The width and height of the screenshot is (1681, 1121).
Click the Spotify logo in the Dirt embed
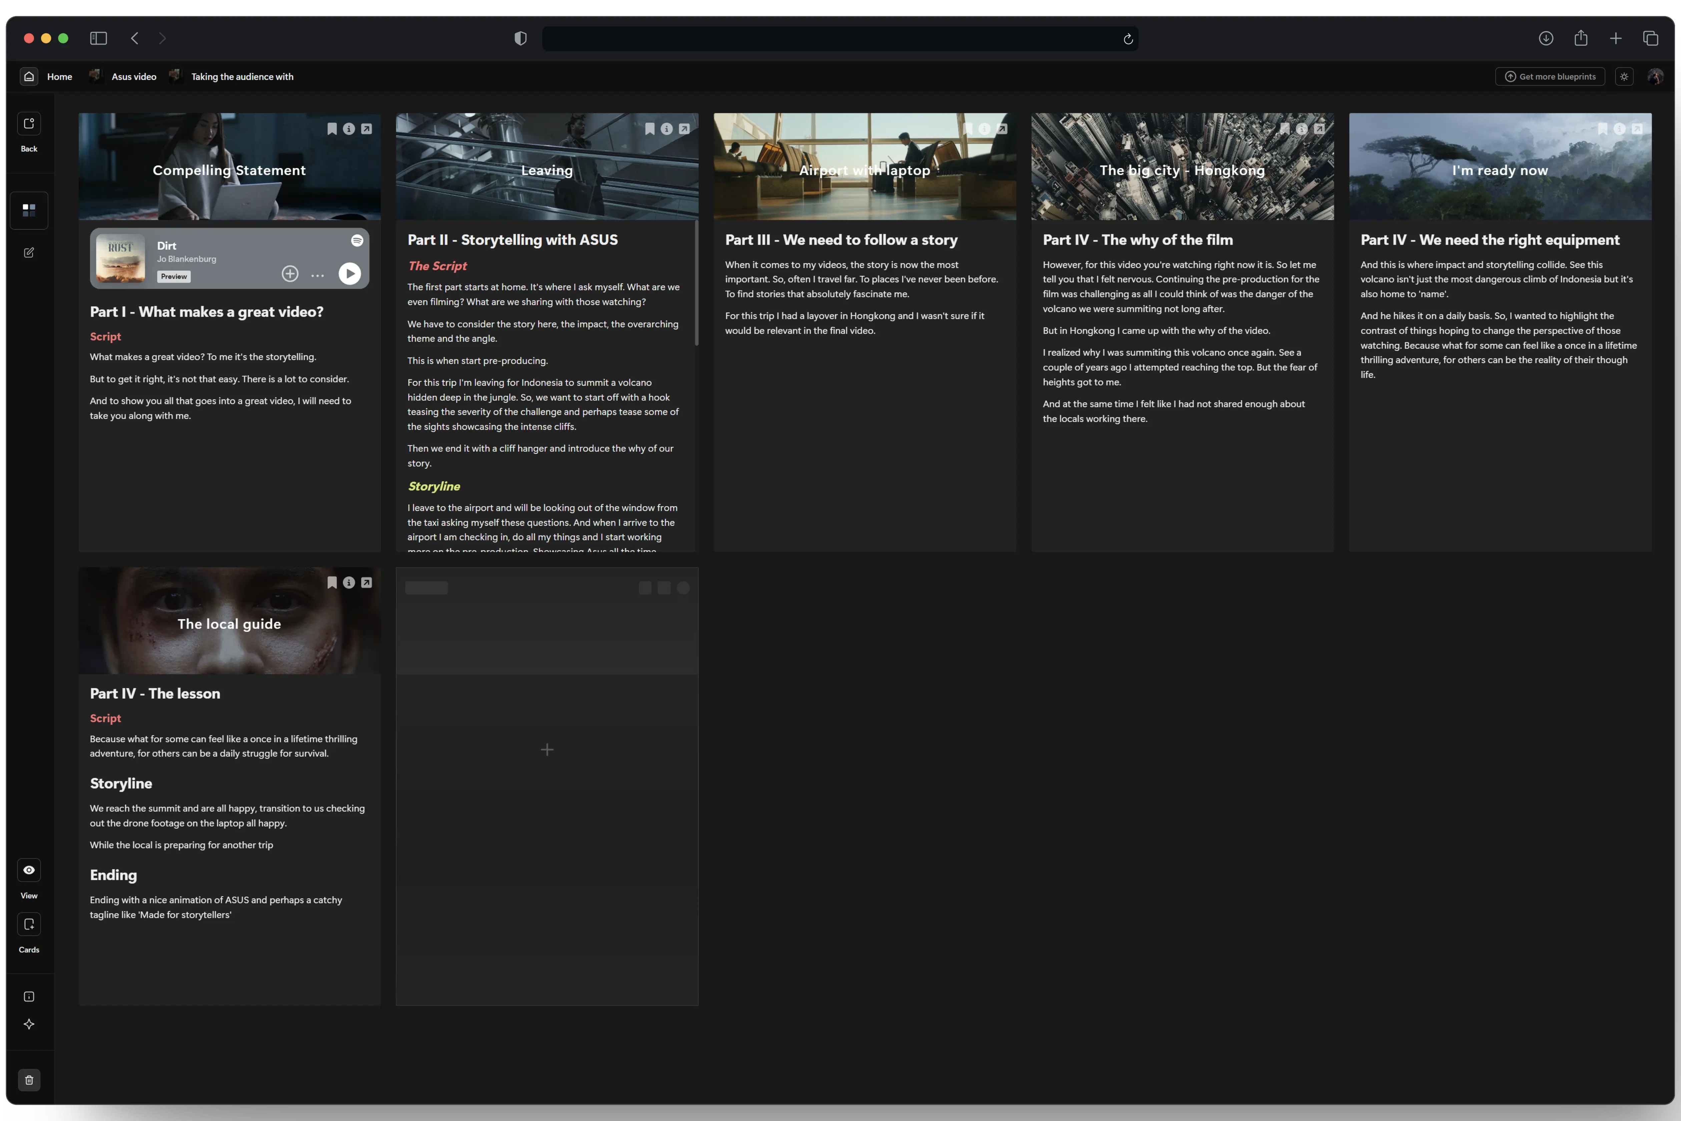[x=357, y=241]
